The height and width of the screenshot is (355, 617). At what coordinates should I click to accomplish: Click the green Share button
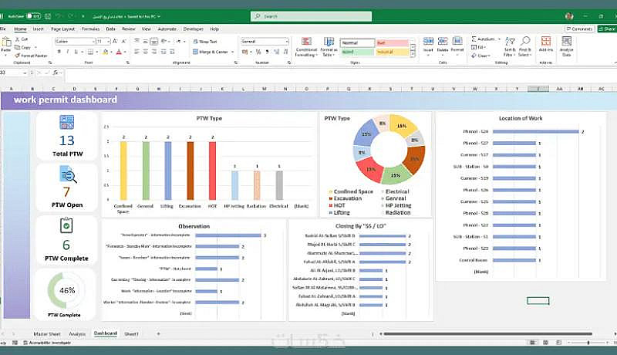(x=607, y=29)
